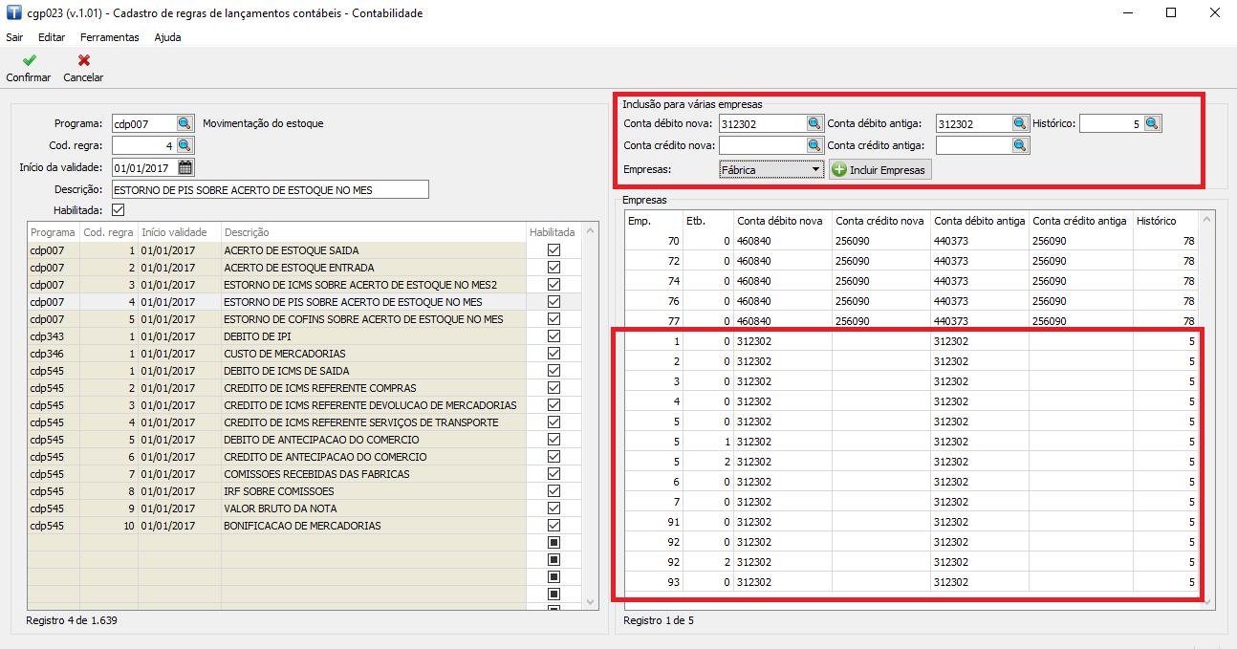Click lookup icon beside Histórico field
The image size is (1237, 649).
(x=1152, y=123)
